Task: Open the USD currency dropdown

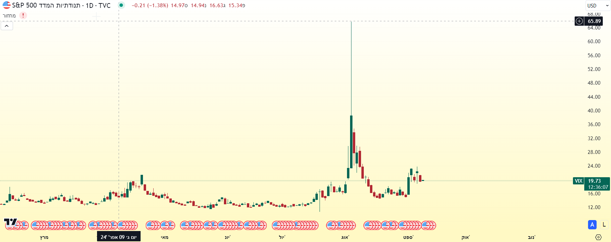Action: (x=598, y=5)
